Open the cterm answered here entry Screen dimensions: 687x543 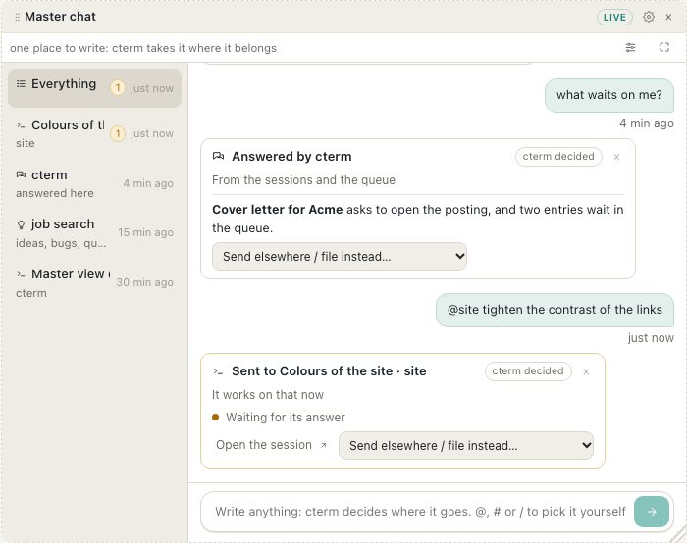click(94, 183)
